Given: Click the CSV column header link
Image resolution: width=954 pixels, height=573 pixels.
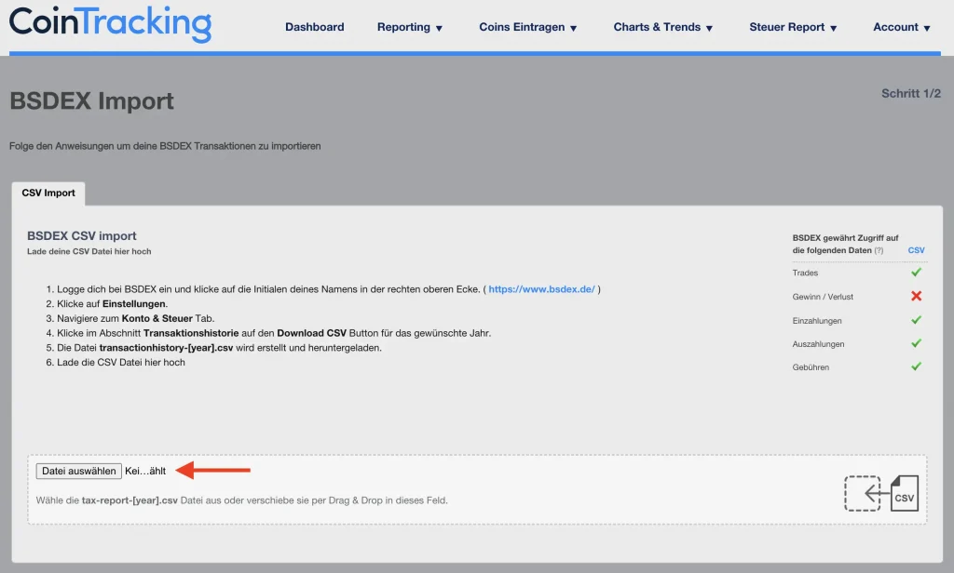Looking at the screenshot, I should click(916, 251).
